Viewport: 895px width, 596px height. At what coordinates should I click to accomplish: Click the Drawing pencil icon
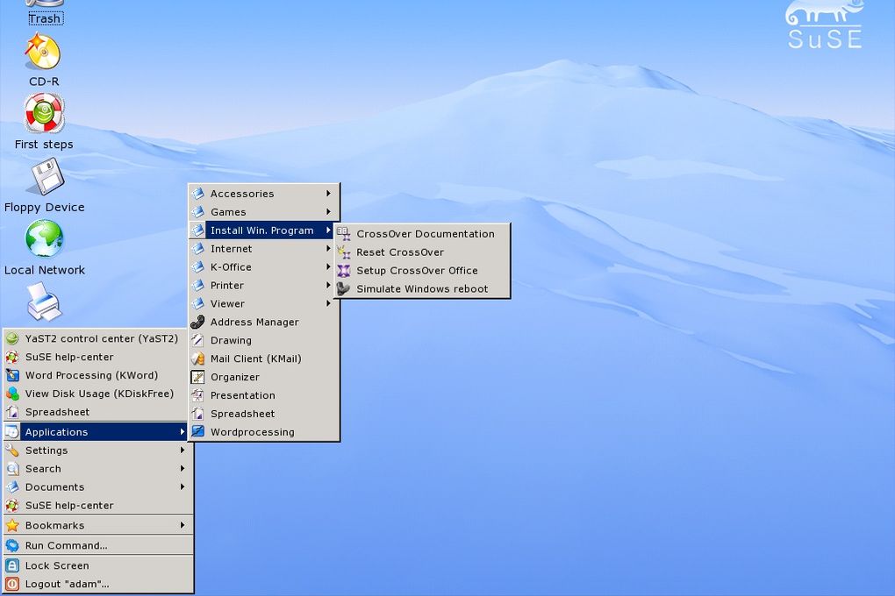(197, 340)
